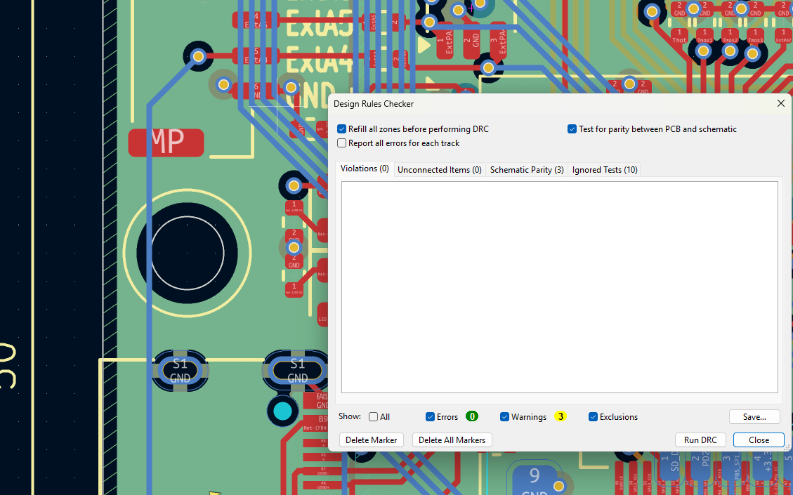Switch to the Violations (0) tab
This screenshot has height=495, width=793.
(x=365, y=169)
